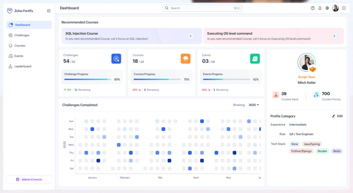Screen dimensions: 353x193
Task: Click the Dashboard pie icon in the sidebar
Action: click(x=11, y=25)
